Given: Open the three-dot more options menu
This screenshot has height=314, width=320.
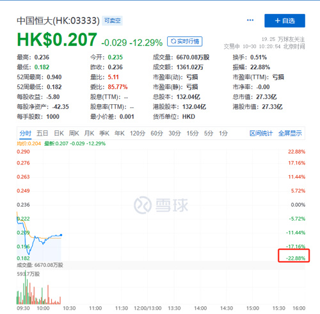Looking at the screenshot, I should click(250, 20).
